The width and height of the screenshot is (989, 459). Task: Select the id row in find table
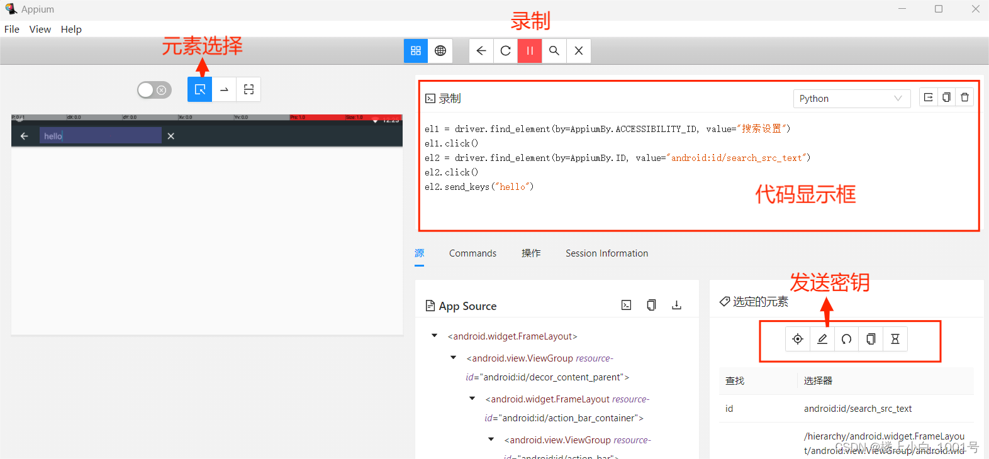pos(846,409)
